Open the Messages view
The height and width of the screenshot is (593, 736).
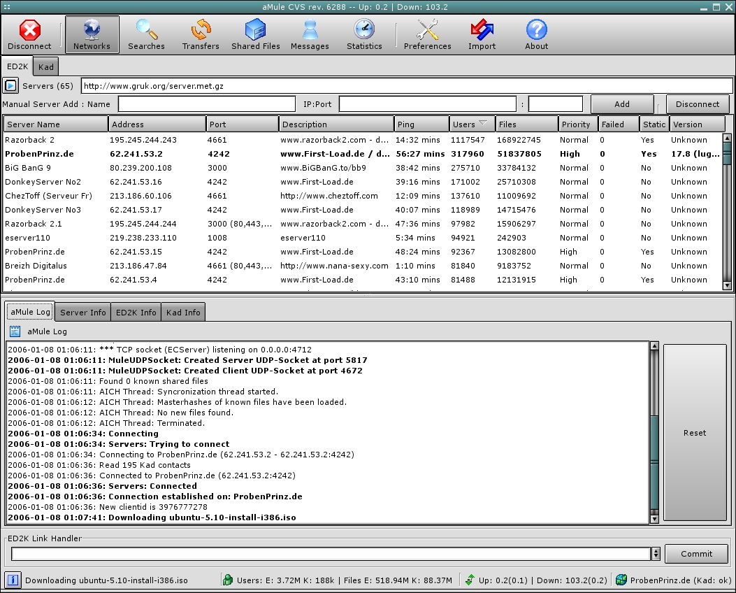(310, 35)
